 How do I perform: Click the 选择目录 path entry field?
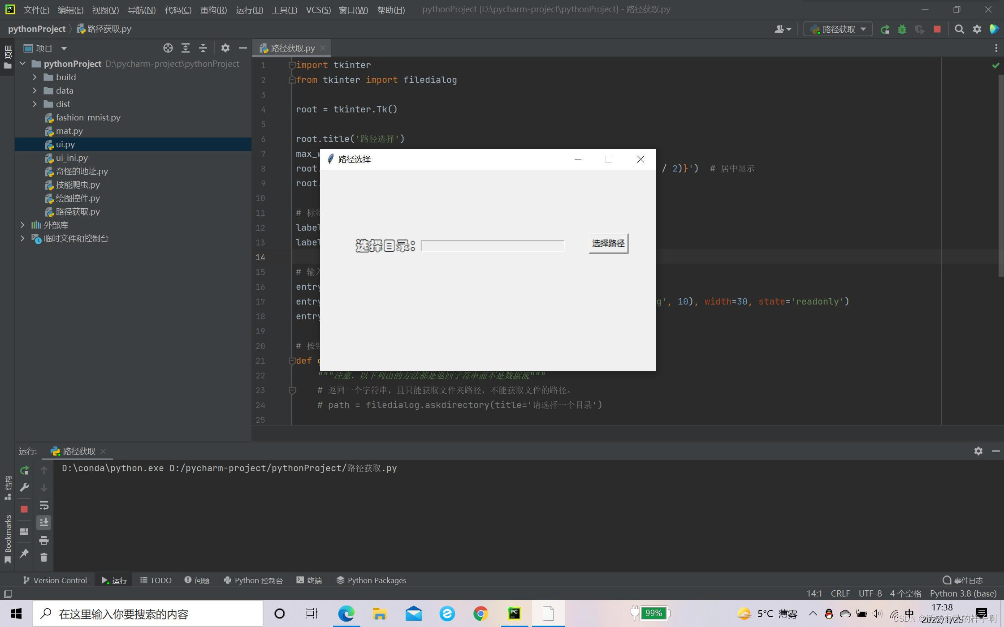coord(492,246)
